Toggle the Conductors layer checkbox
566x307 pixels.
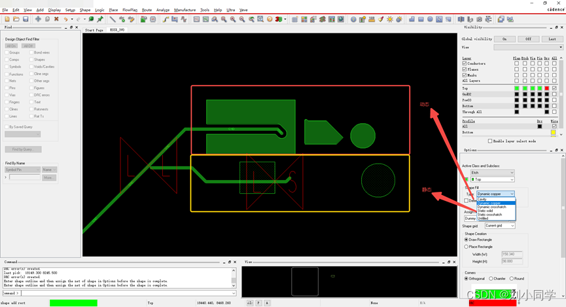tap(465, 63)
